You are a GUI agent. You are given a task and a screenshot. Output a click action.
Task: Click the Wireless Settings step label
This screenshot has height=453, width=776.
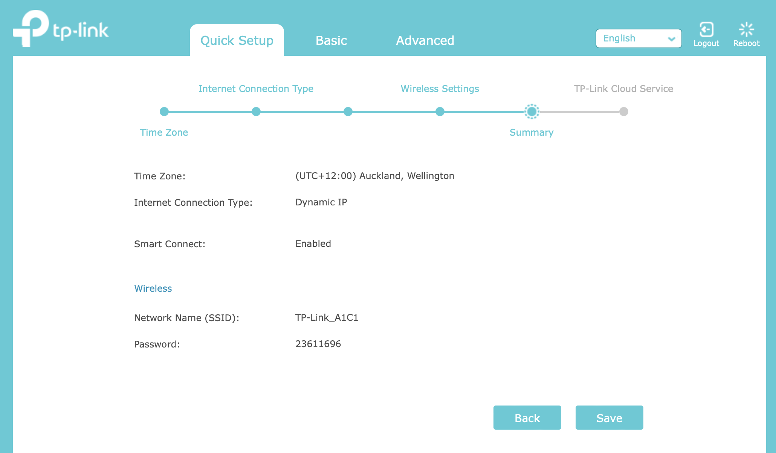pyautogui.click(x=440, y=89)
